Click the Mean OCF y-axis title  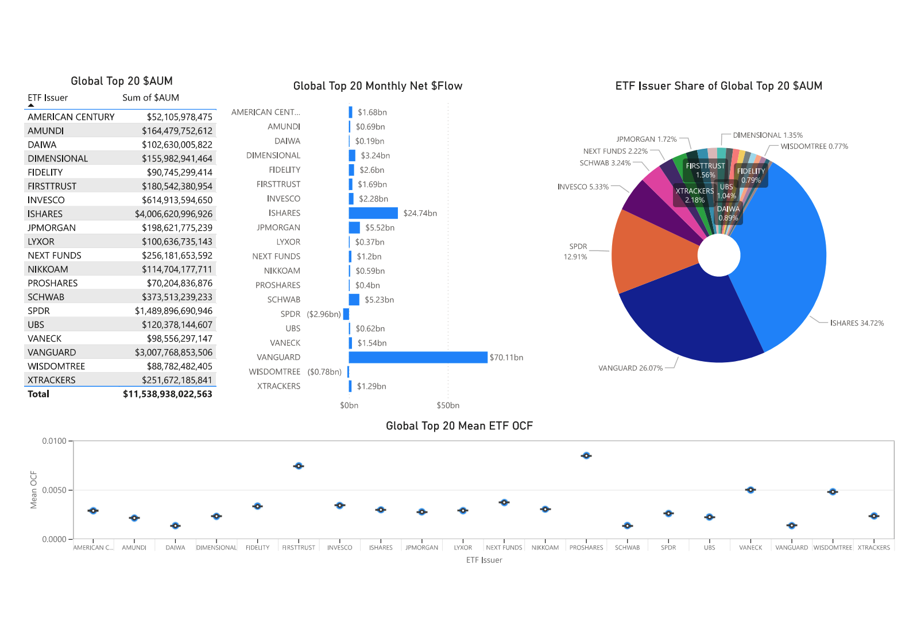(x=34, y=490)
